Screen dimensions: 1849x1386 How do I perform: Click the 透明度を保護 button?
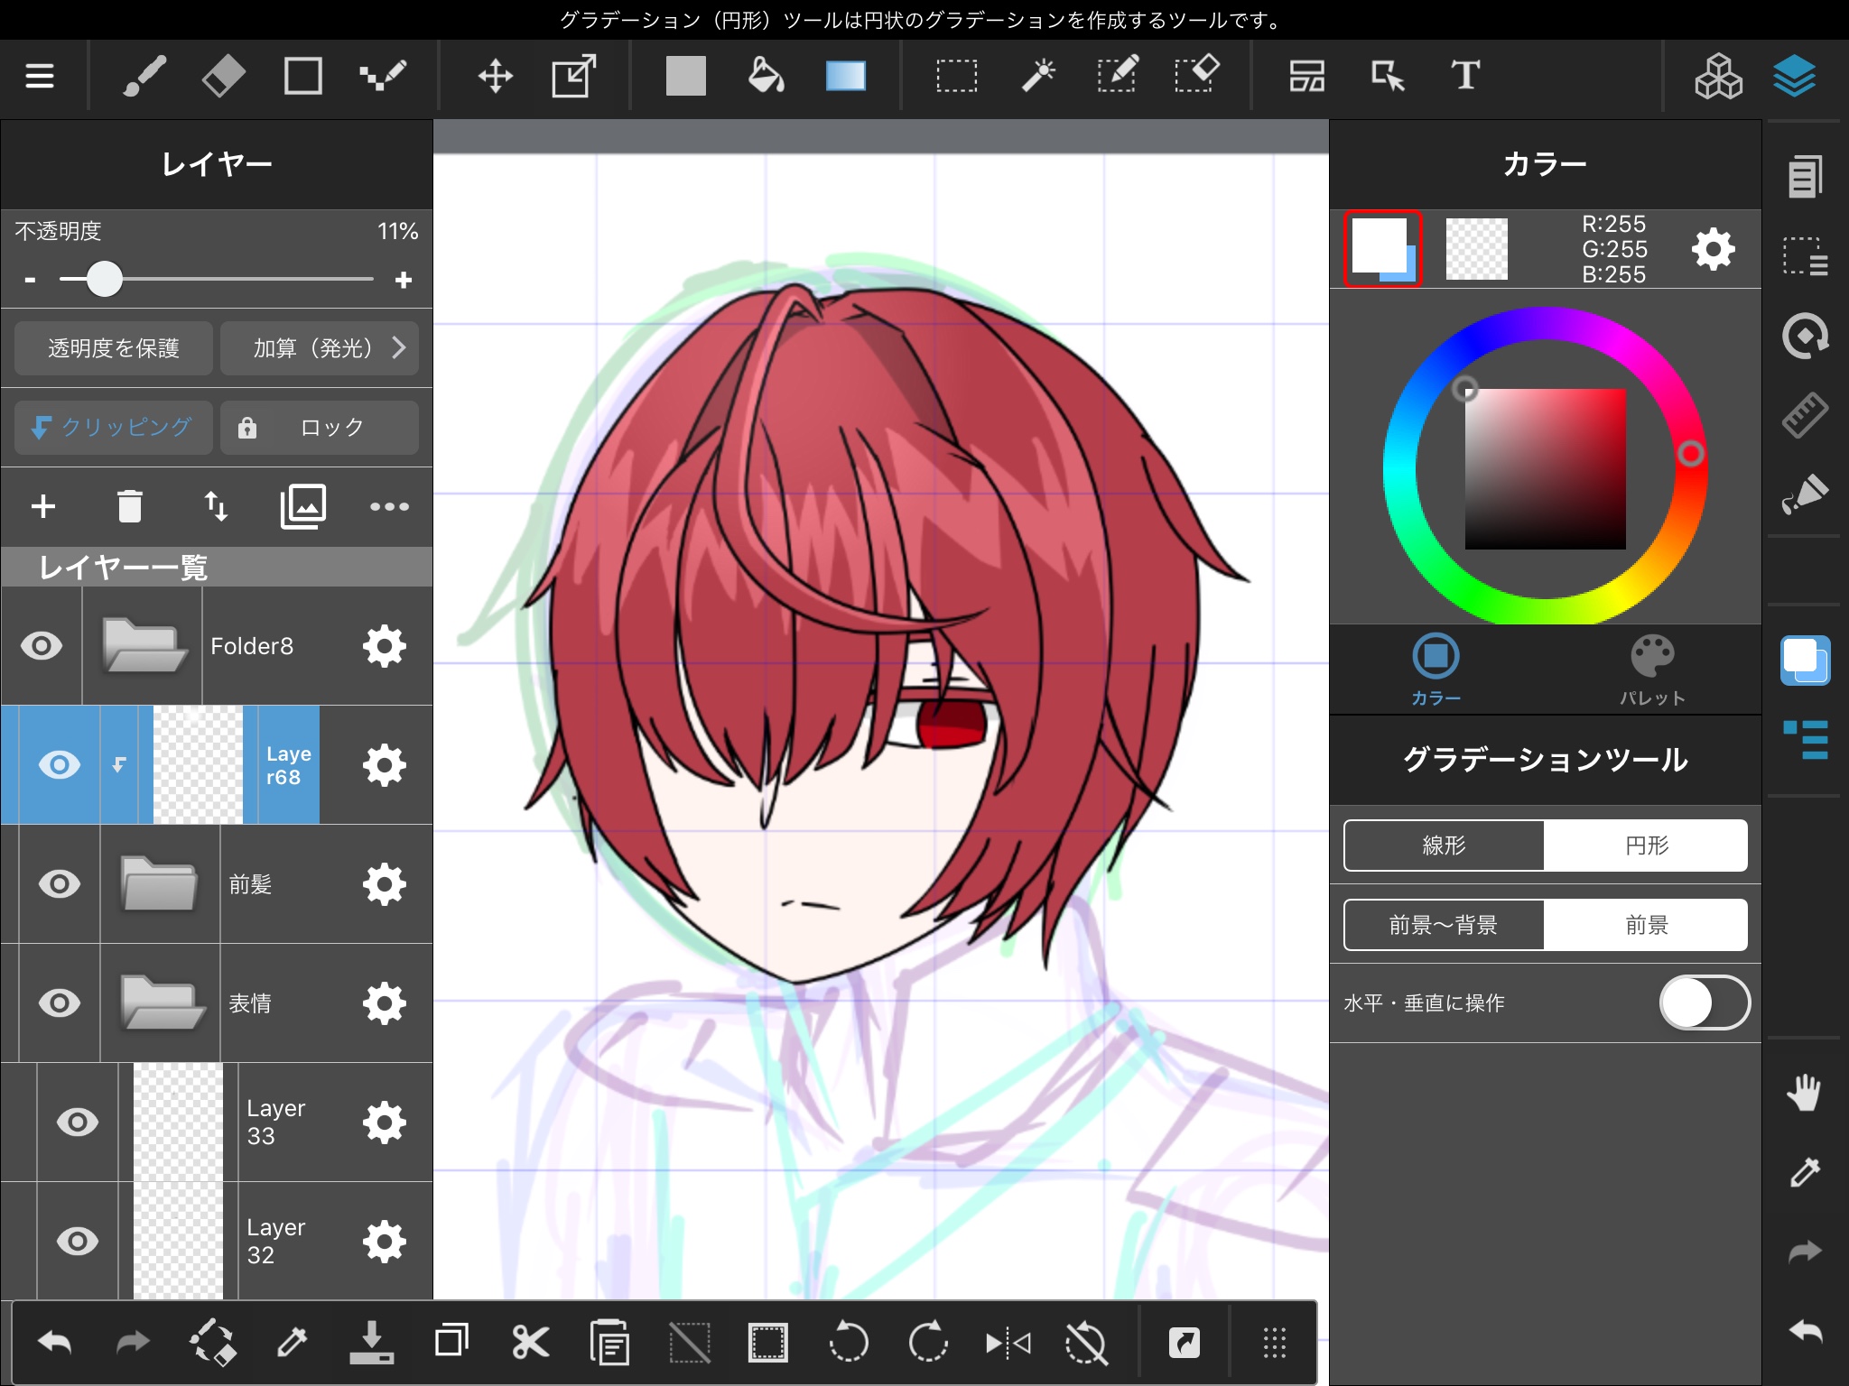pos(114,348)
